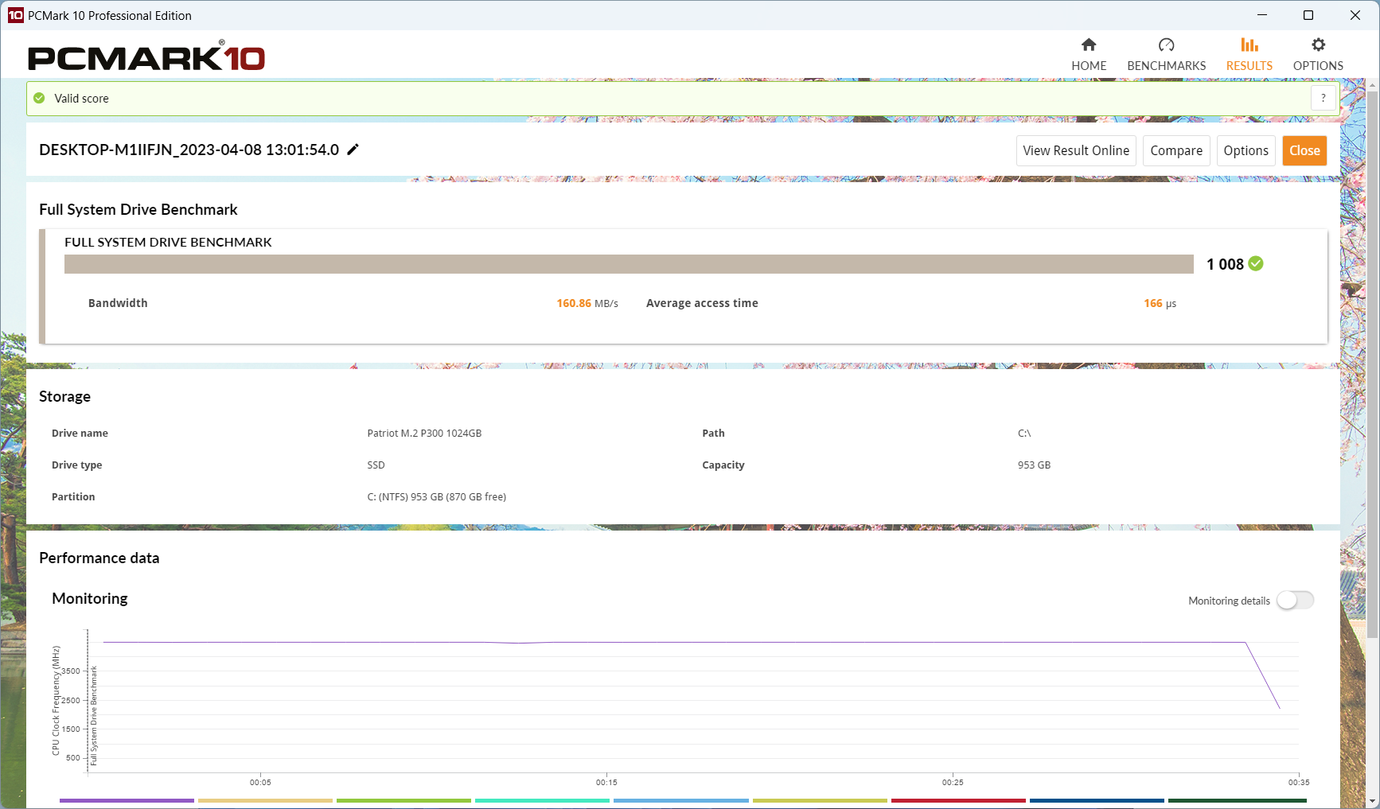
Task: Open the BENCHMARKS section
Action: click(1166, 54)
